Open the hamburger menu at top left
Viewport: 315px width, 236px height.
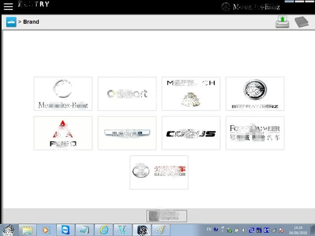[8, 6]
